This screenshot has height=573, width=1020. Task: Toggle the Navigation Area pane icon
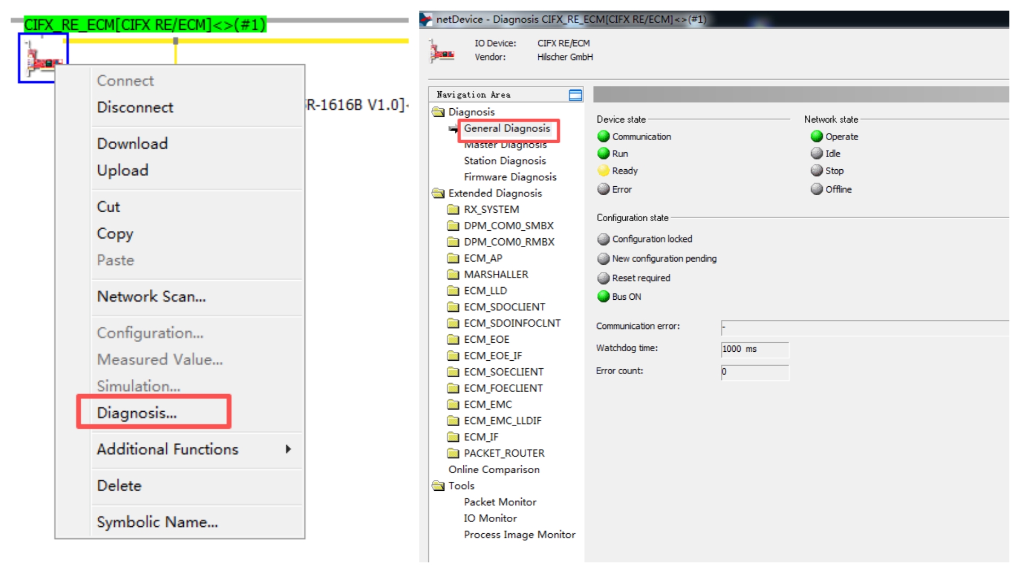(x=575, y=95)
